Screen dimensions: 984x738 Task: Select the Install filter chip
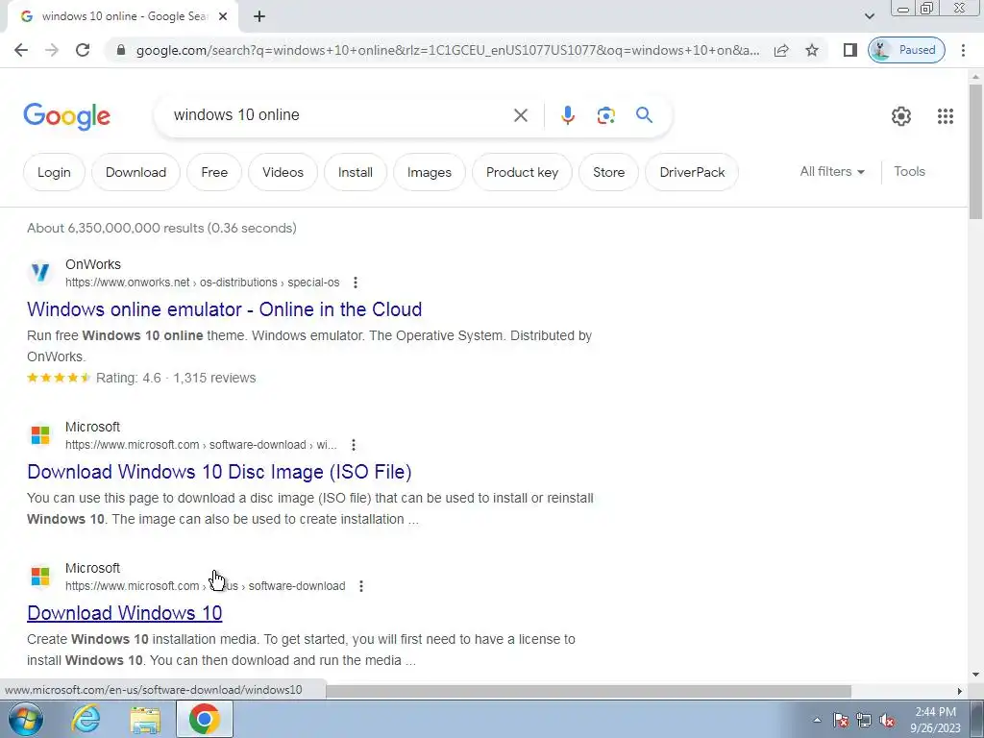[x=356, y=172]
